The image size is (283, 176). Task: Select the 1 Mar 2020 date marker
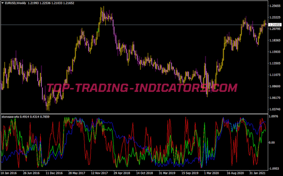[x=211, y=173]
